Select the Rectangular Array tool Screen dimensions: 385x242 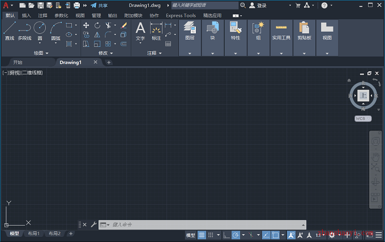(x=108, y=44)
